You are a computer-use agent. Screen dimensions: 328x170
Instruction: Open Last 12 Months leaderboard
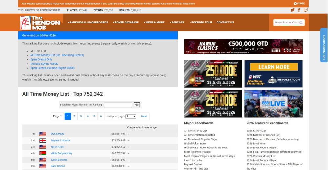click(193, 160)
